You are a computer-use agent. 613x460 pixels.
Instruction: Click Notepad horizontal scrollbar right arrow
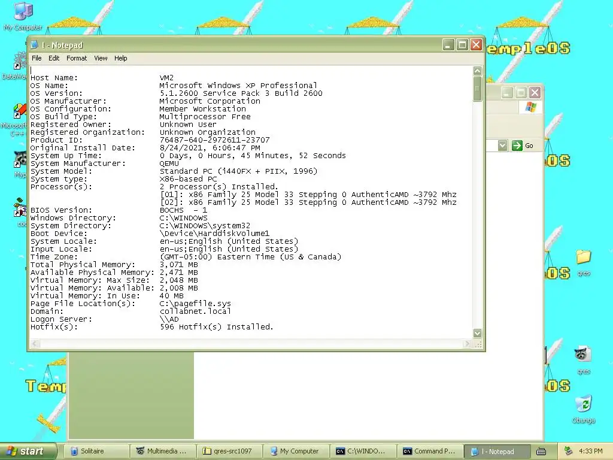tap(467, 344)
